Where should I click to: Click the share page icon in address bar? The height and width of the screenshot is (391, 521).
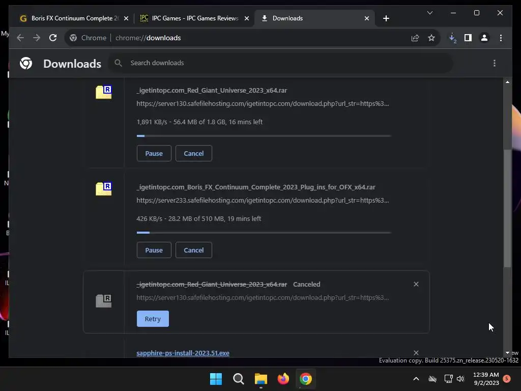415,38
